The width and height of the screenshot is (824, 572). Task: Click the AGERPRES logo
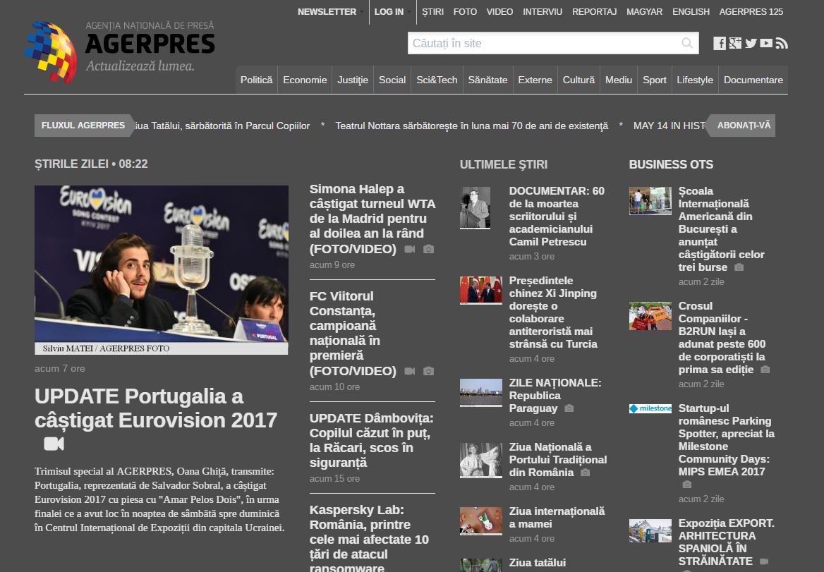point(120,51)
